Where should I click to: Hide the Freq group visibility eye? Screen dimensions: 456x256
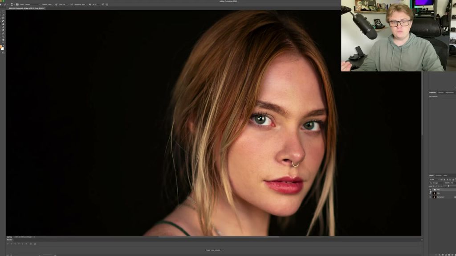point(430,190)
